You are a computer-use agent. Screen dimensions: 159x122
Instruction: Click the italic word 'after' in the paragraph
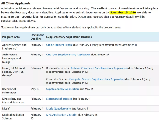pyautogui.click(x=66, y=27)
